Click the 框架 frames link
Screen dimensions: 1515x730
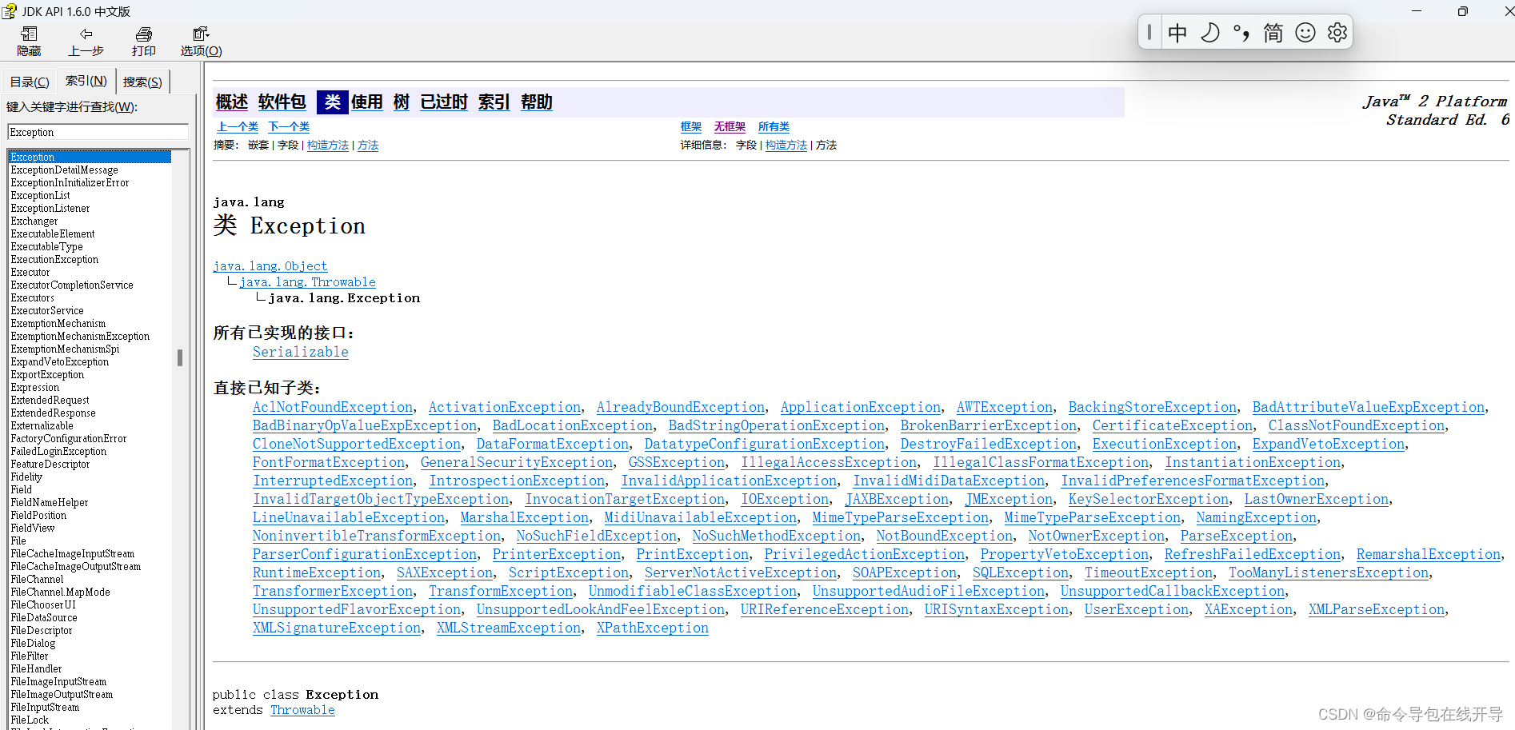pyautogui.click(x=691, y=127)
